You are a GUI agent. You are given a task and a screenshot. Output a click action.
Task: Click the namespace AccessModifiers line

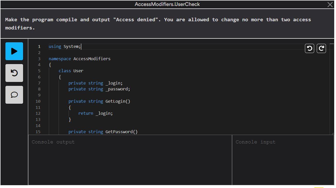coord(80,58)
